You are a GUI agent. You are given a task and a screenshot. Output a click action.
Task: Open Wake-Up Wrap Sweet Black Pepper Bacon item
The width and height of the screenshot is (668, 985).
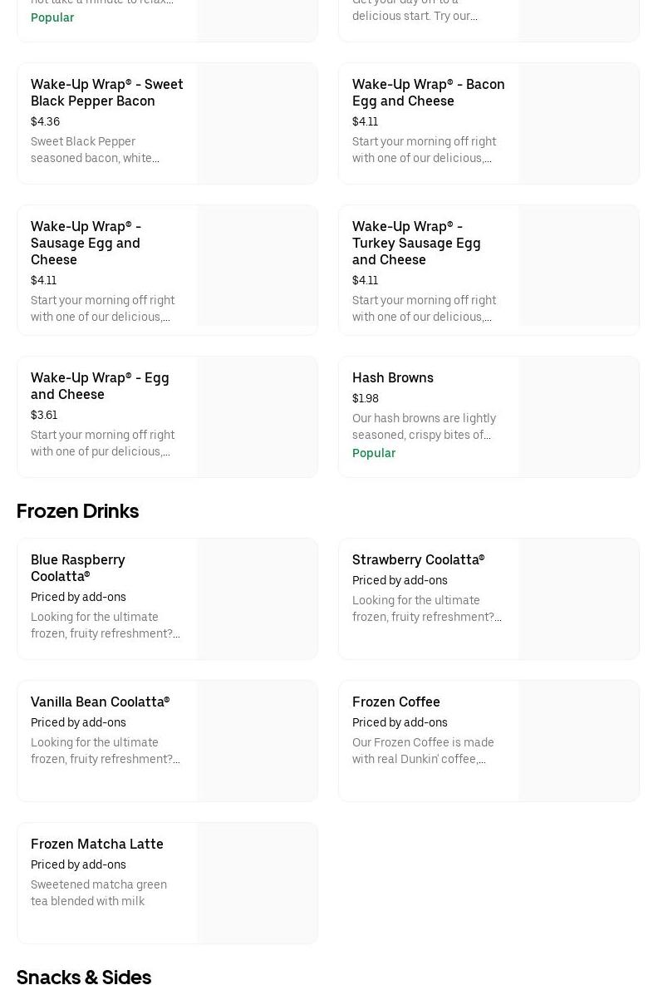pyautogui.click(x=106, y=92)
